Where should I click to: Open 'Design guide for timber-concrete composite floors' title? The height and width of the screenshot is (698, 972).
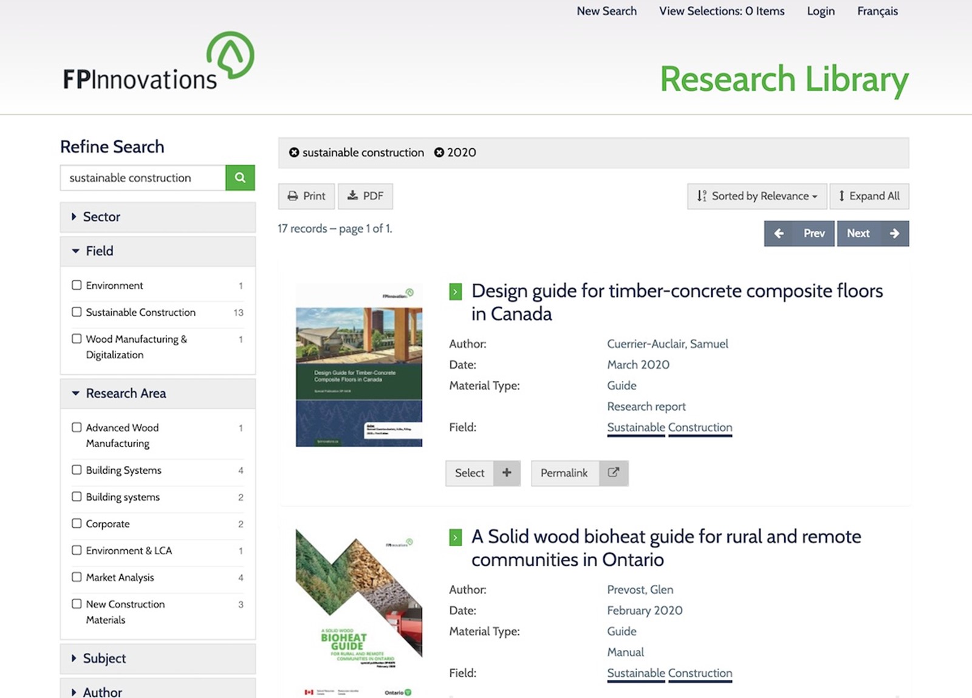[x=677, y=302]
